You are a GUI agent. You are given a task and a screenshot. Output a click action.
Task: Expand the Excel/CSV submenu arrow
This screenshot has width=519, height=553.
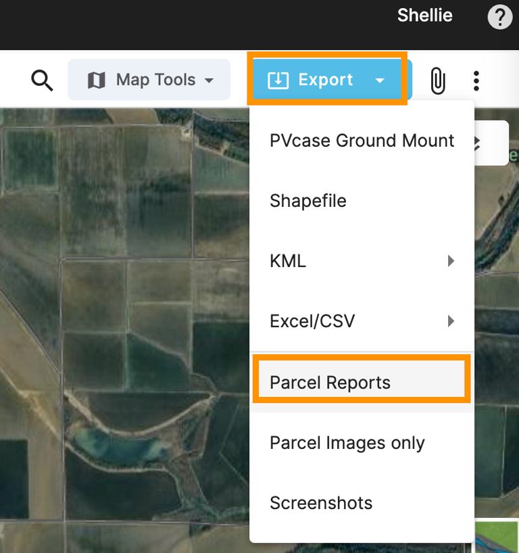(451, 321)
